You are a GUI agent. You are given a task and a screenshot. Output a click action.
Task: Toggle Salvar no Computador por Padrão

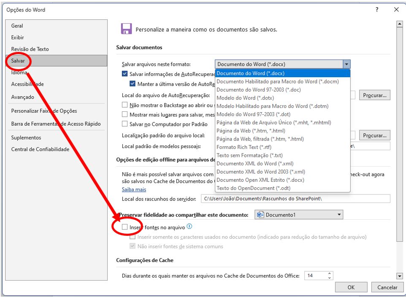tap(125, 124)
